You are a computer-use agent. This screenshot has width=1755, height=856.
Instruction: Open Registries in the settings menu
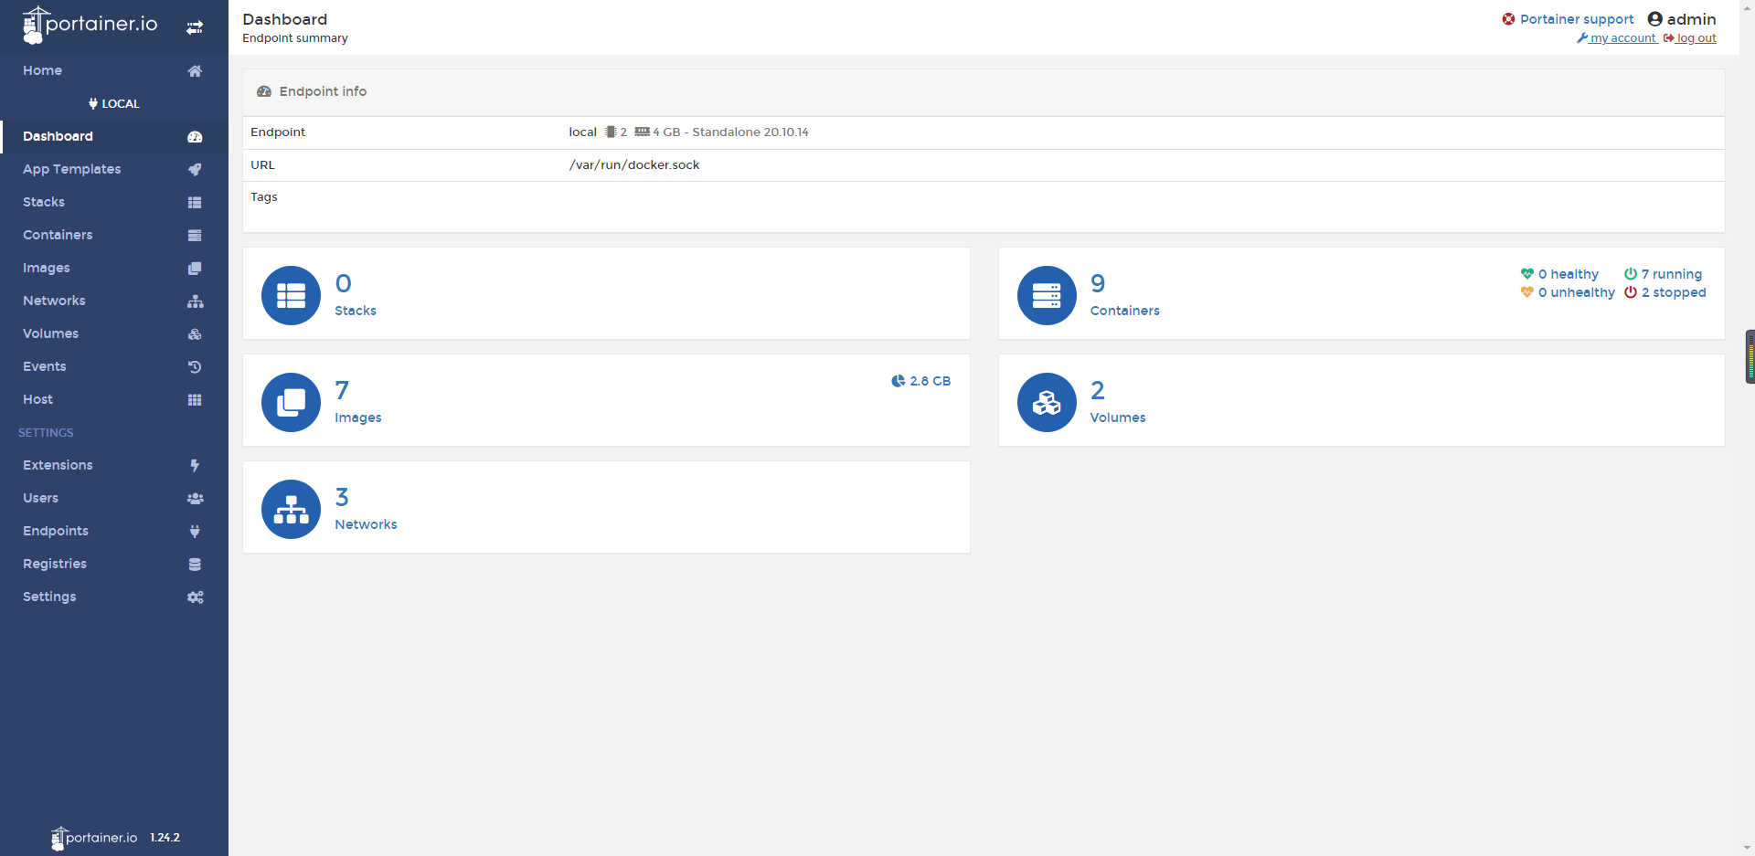click(x=114, y=564)
